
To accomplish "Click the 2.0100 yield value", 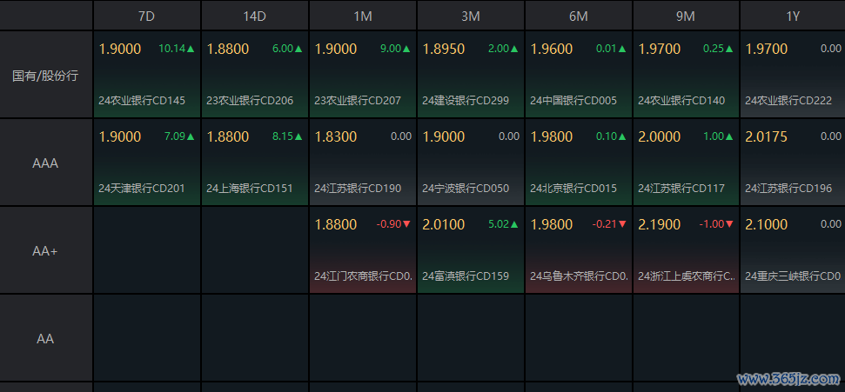I will point(444,224).
